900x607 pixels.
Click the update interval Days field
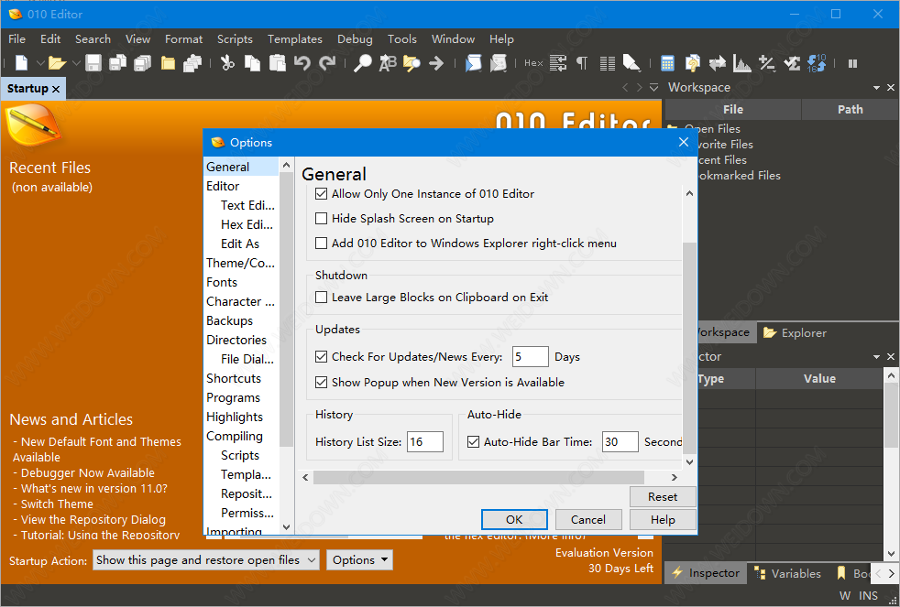[531, 356]
